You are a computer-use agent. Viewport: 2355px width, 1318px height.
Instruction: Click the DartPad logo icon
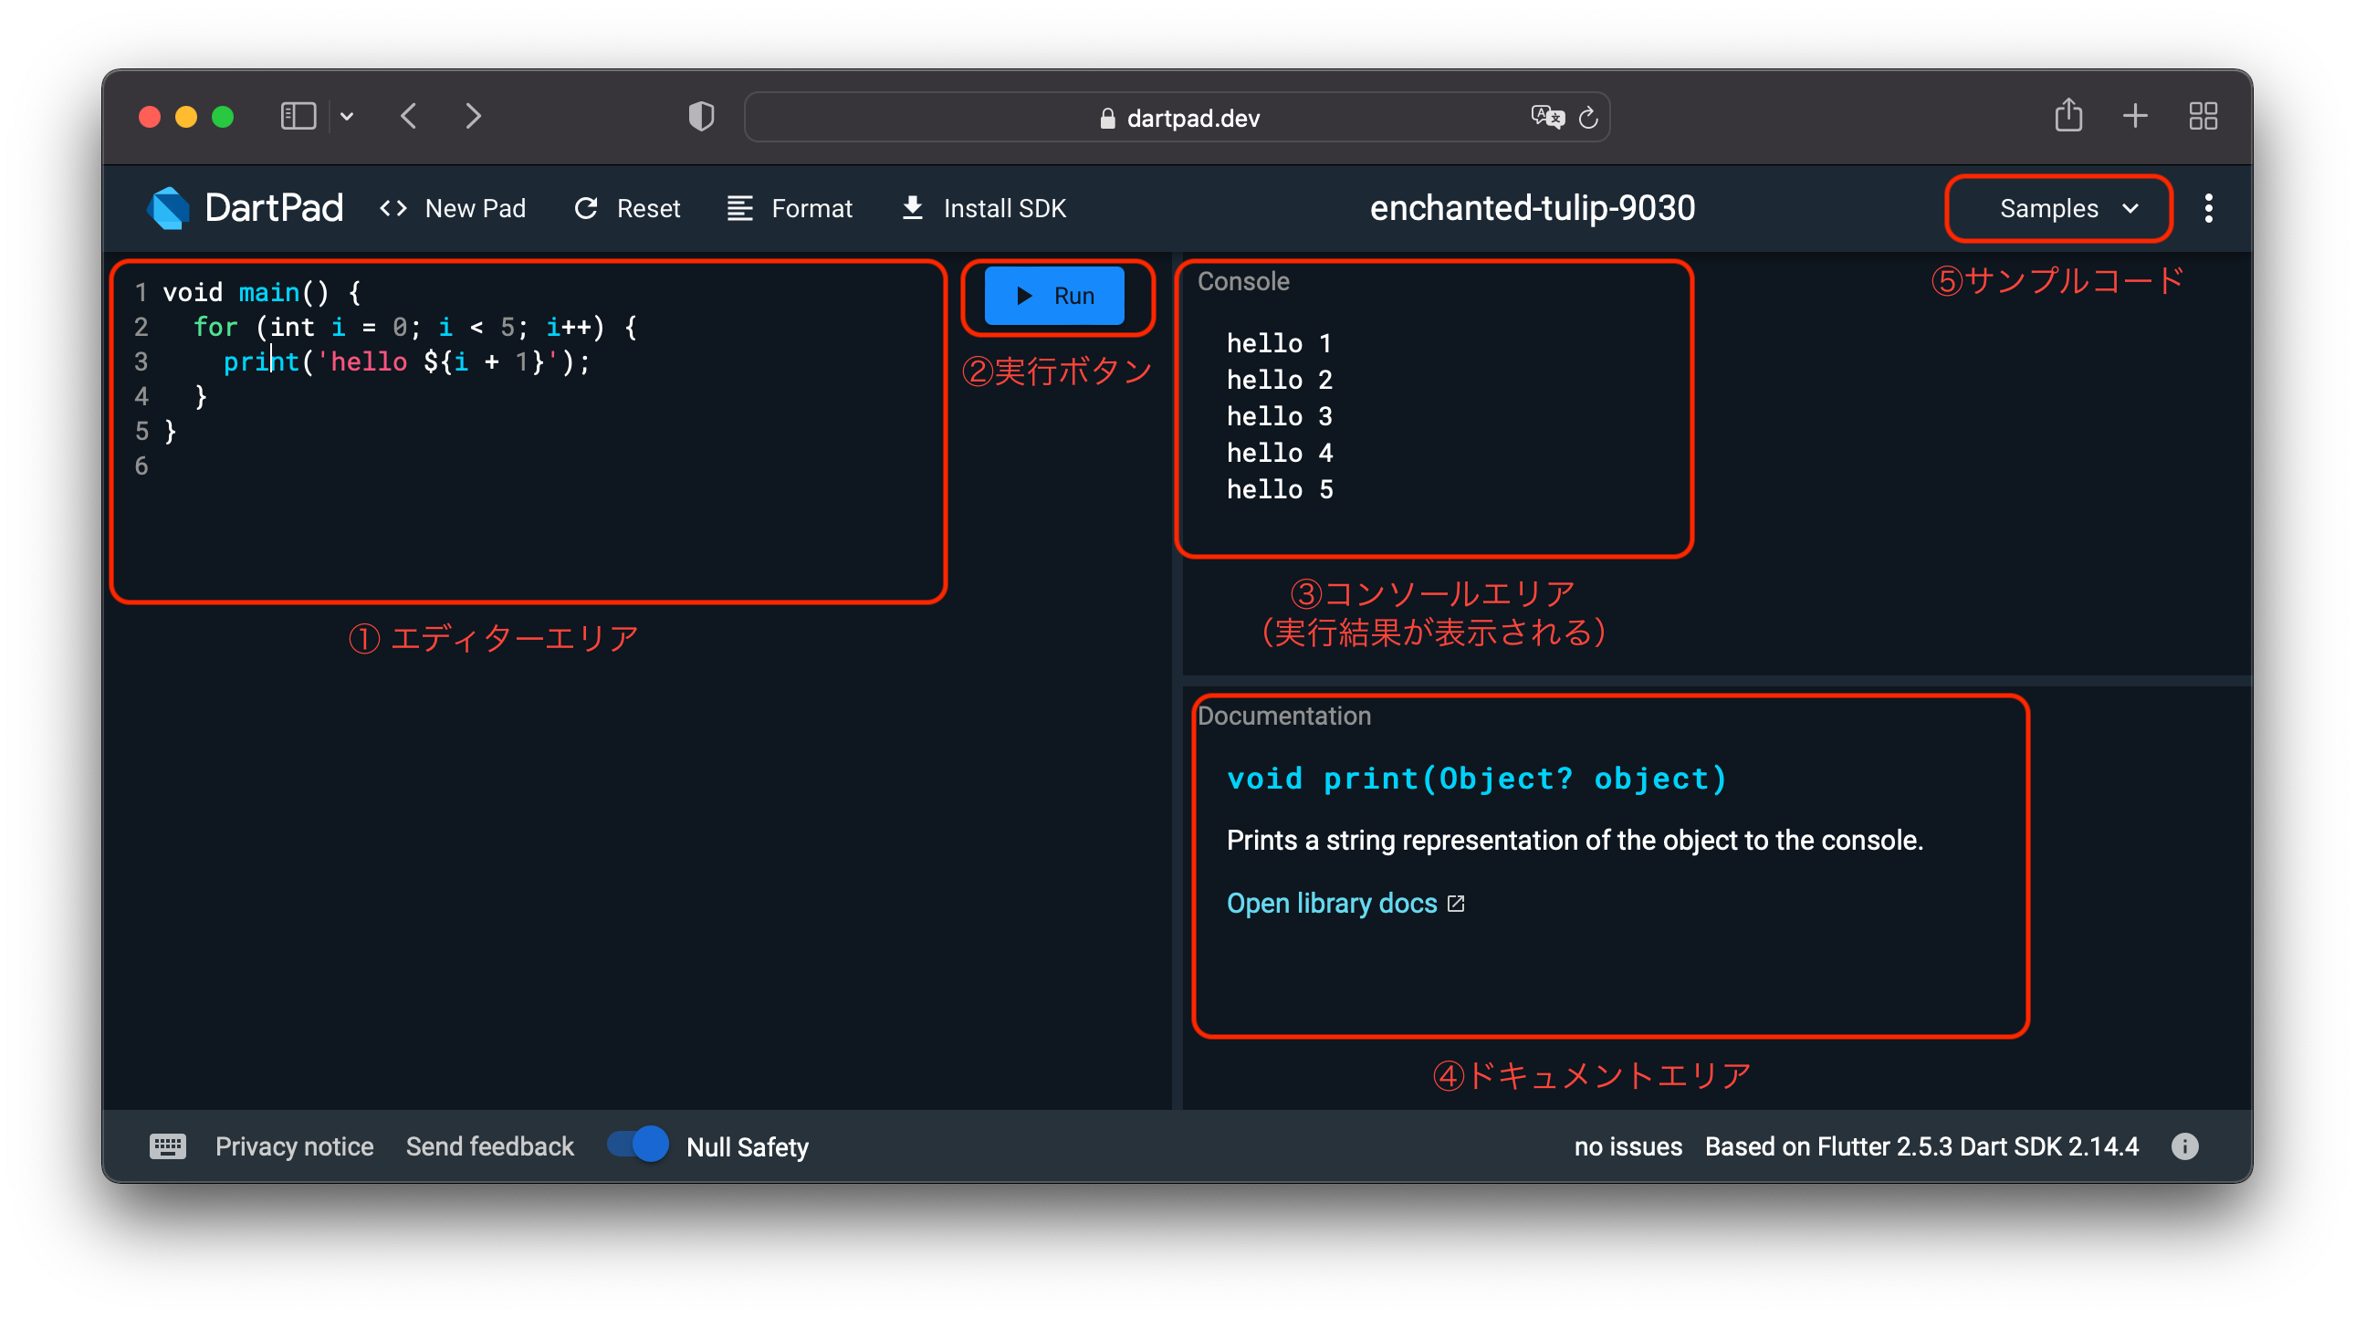168,208
